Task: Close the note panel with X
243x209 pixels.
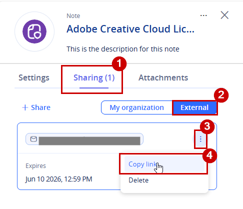Action: [224, 15]
